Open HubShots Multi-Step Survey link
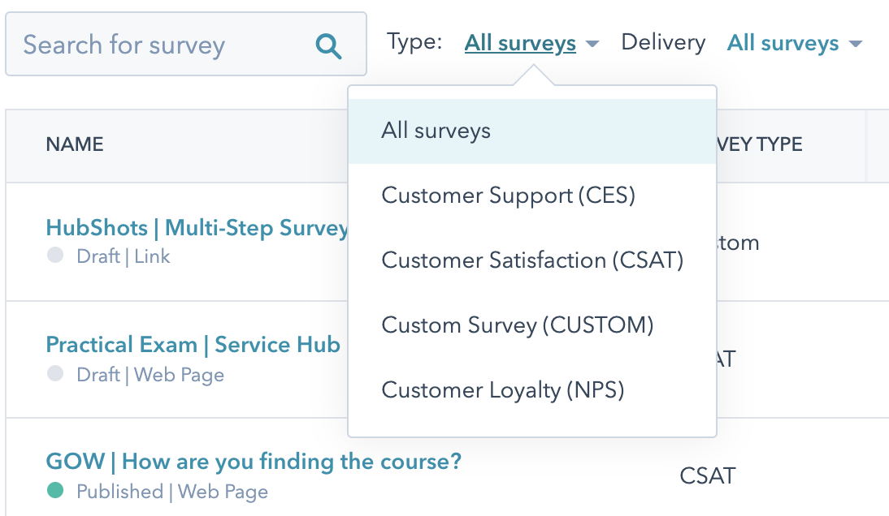 coord(197,228)
